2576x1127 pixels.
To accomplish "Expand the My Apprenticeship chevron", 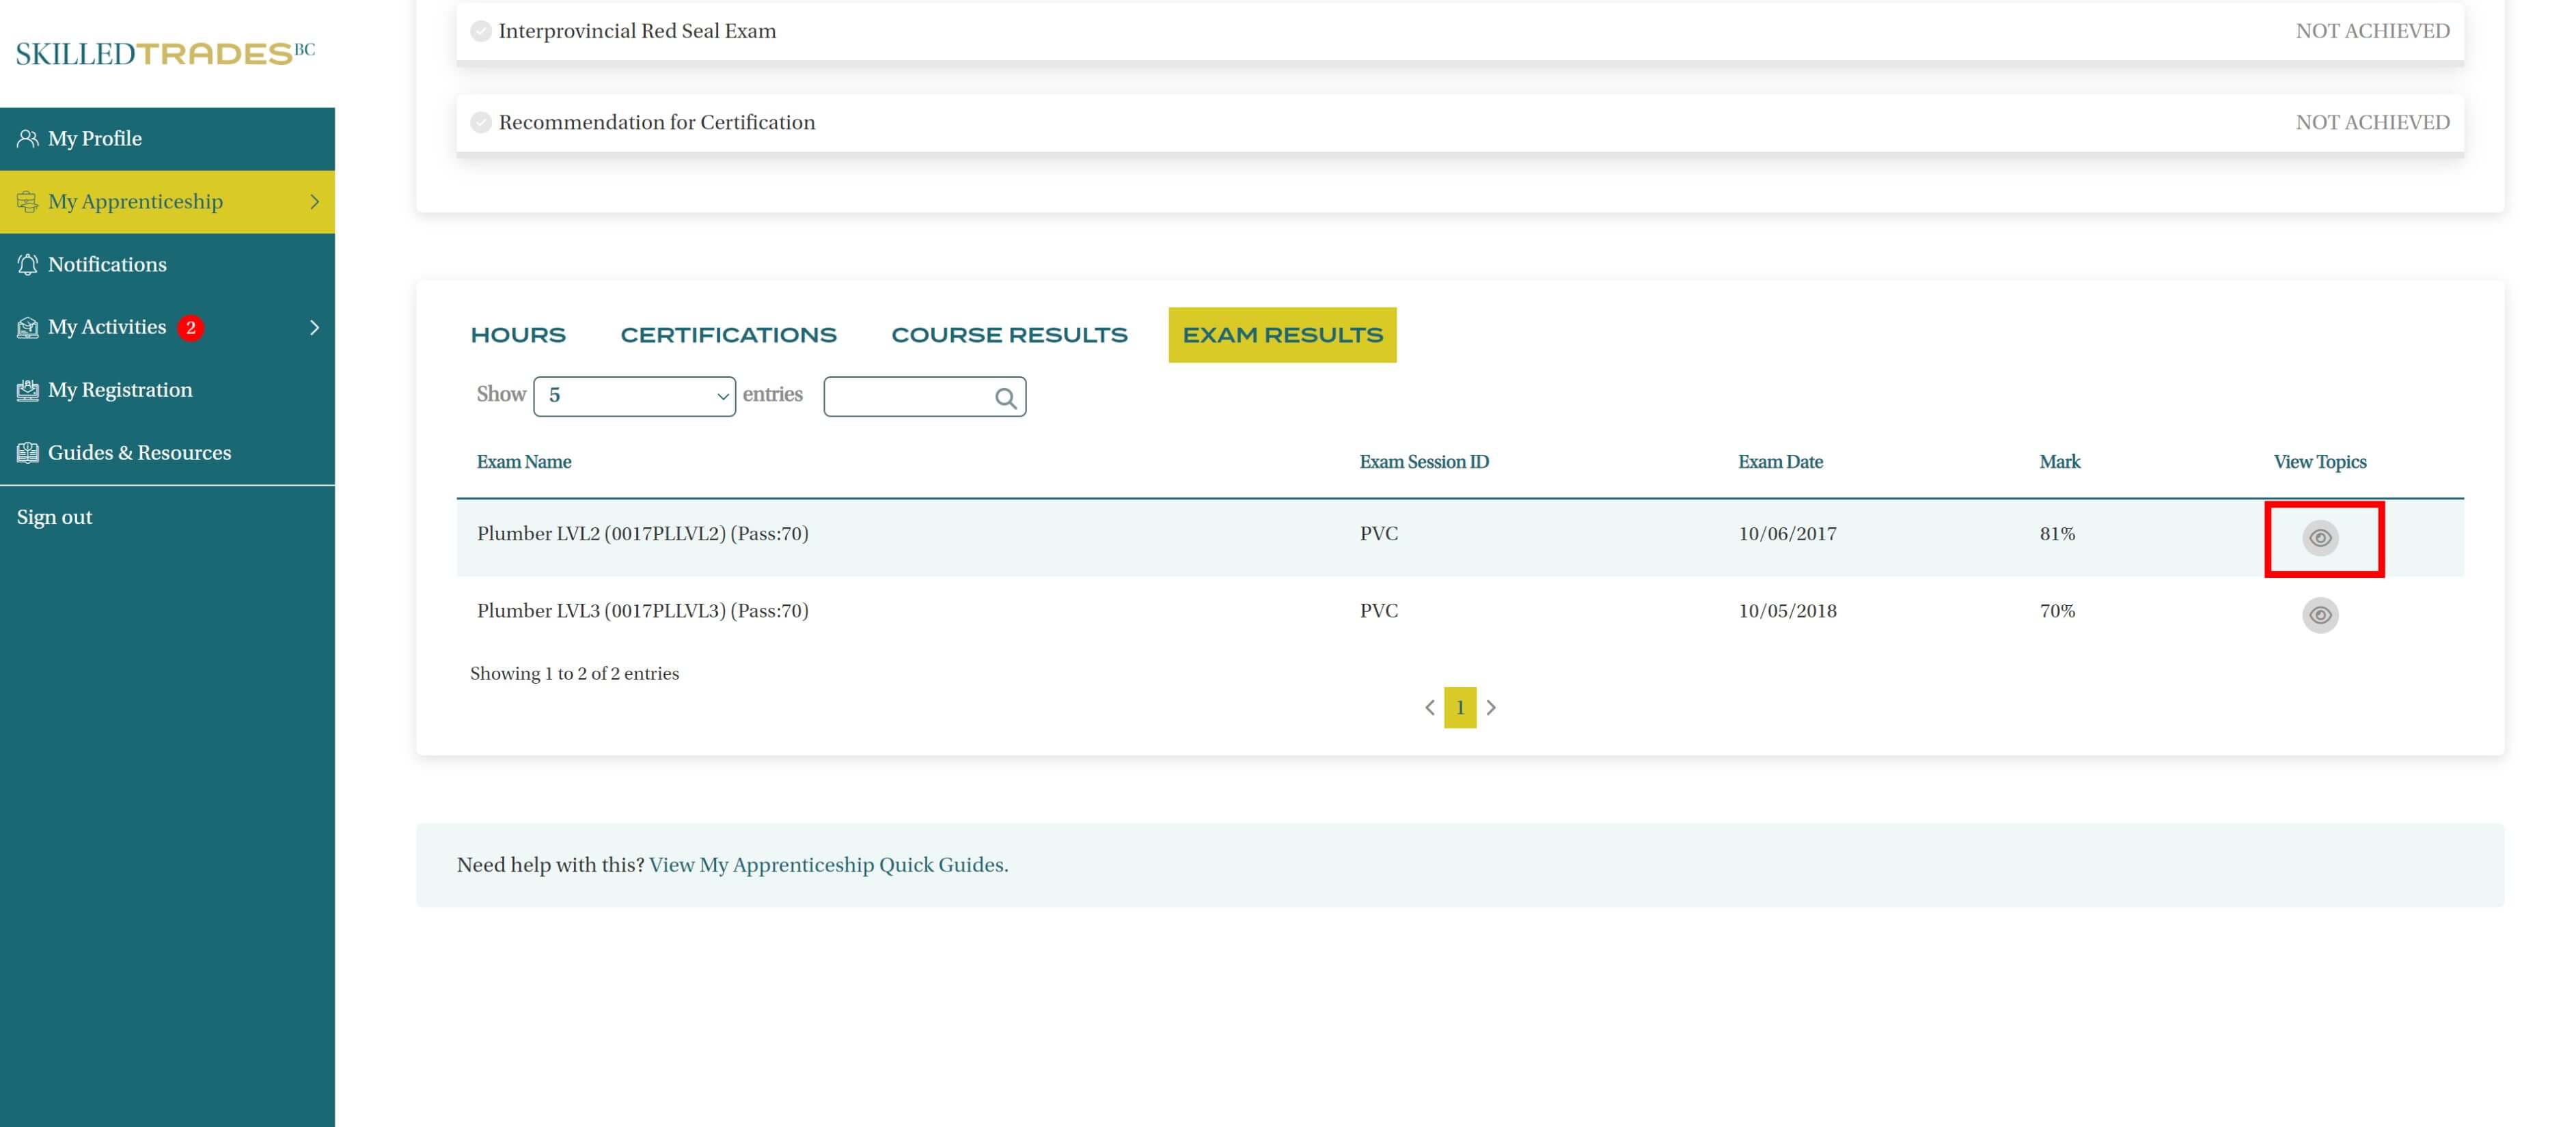I will tap(314, 201).
